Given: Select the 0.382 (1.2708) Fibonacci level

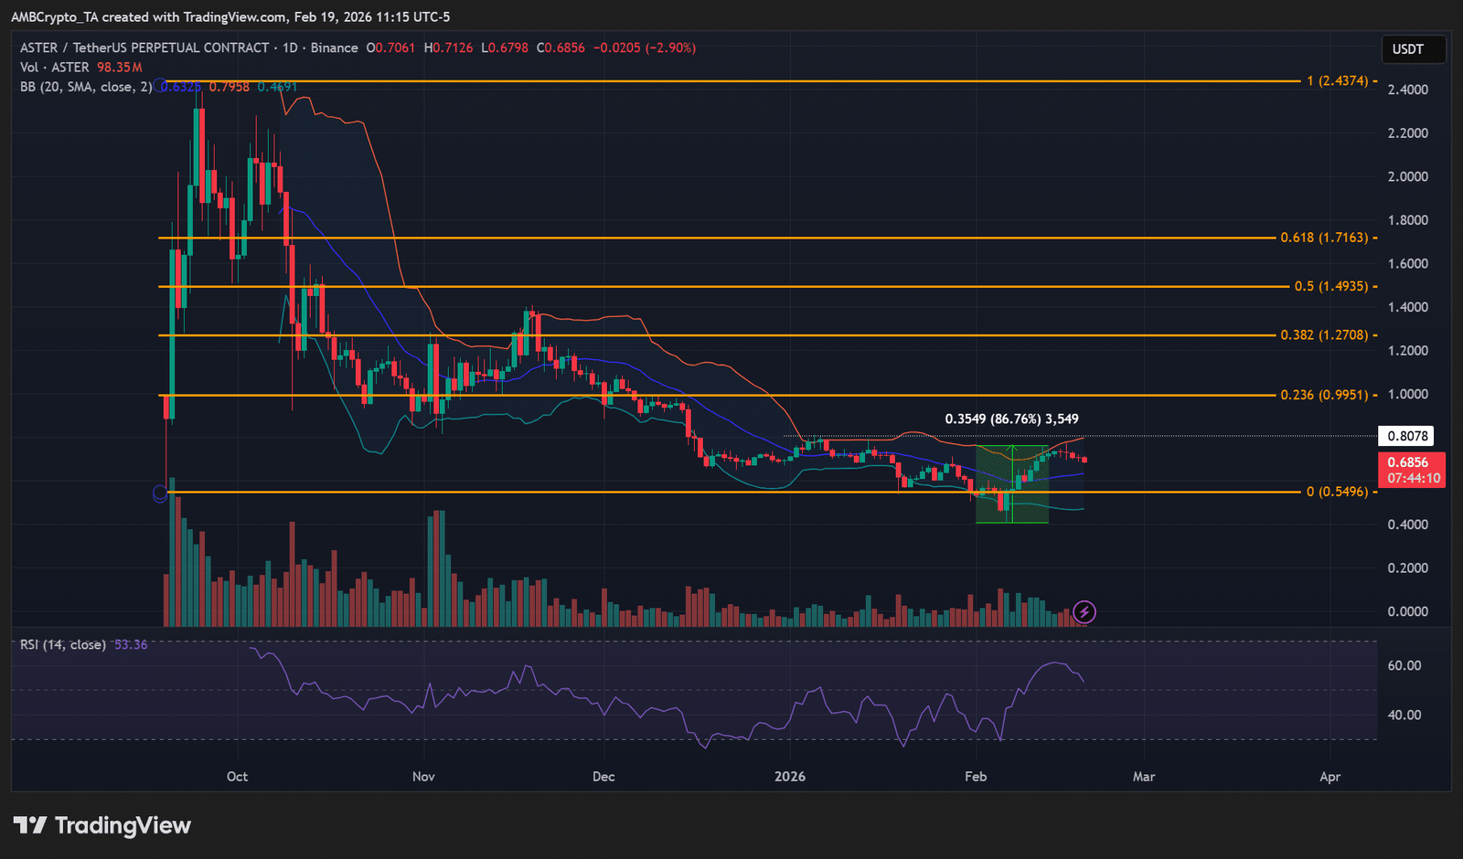Looking at the screenshot, I should click(x=1324, y=334).
